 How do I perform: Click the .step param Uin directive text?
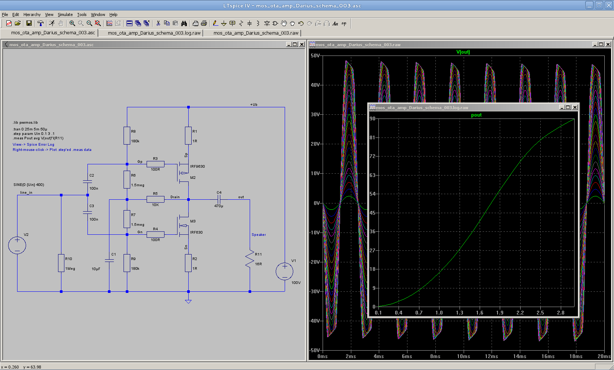click(33, 134)
